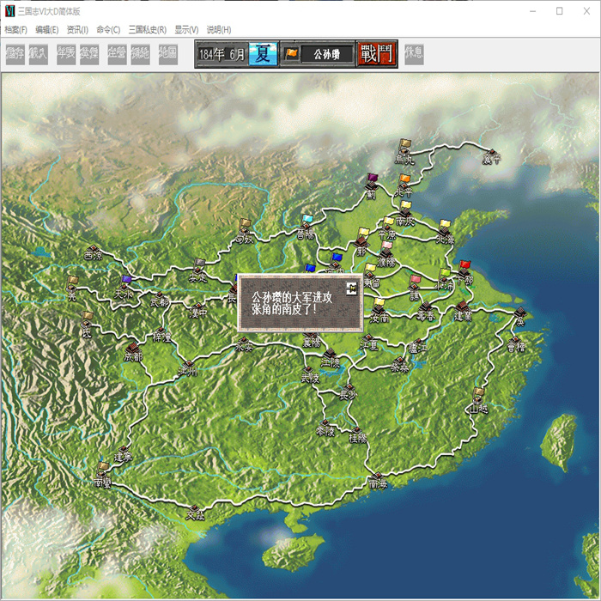Select the 北海 city icon
Screen dimensions: 601x601
tap(445, 232)
